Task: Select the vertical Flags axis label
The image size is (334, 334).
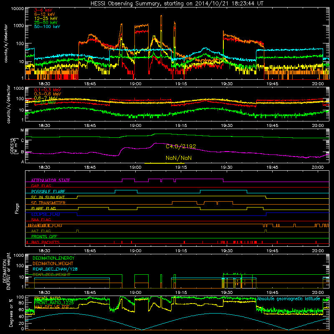Action: click(x=17, y=208)
